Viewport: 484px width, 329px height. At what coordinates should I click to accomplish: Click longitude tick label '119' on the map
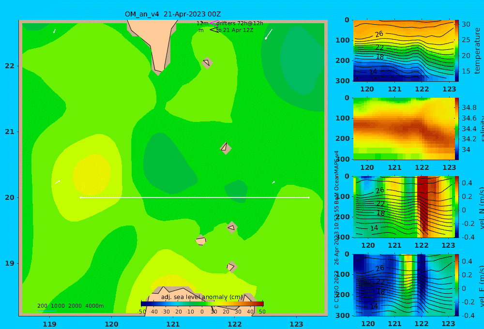(x=49, y=324)
